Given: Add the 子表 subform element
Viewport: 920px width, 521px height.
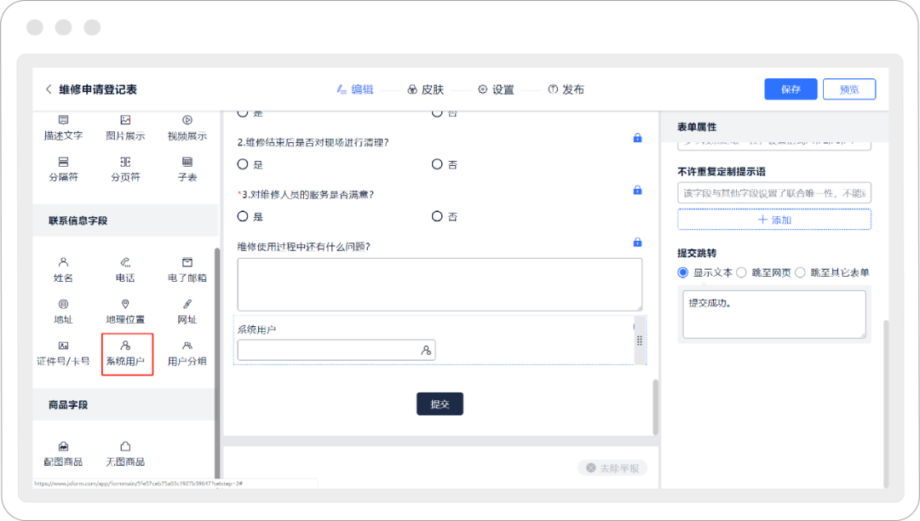Looking at the screenshot, I should 187,169.
